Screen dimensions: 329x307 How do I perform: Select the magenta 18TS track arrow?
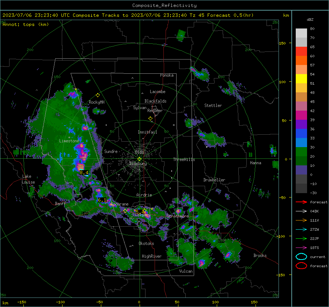301,248
